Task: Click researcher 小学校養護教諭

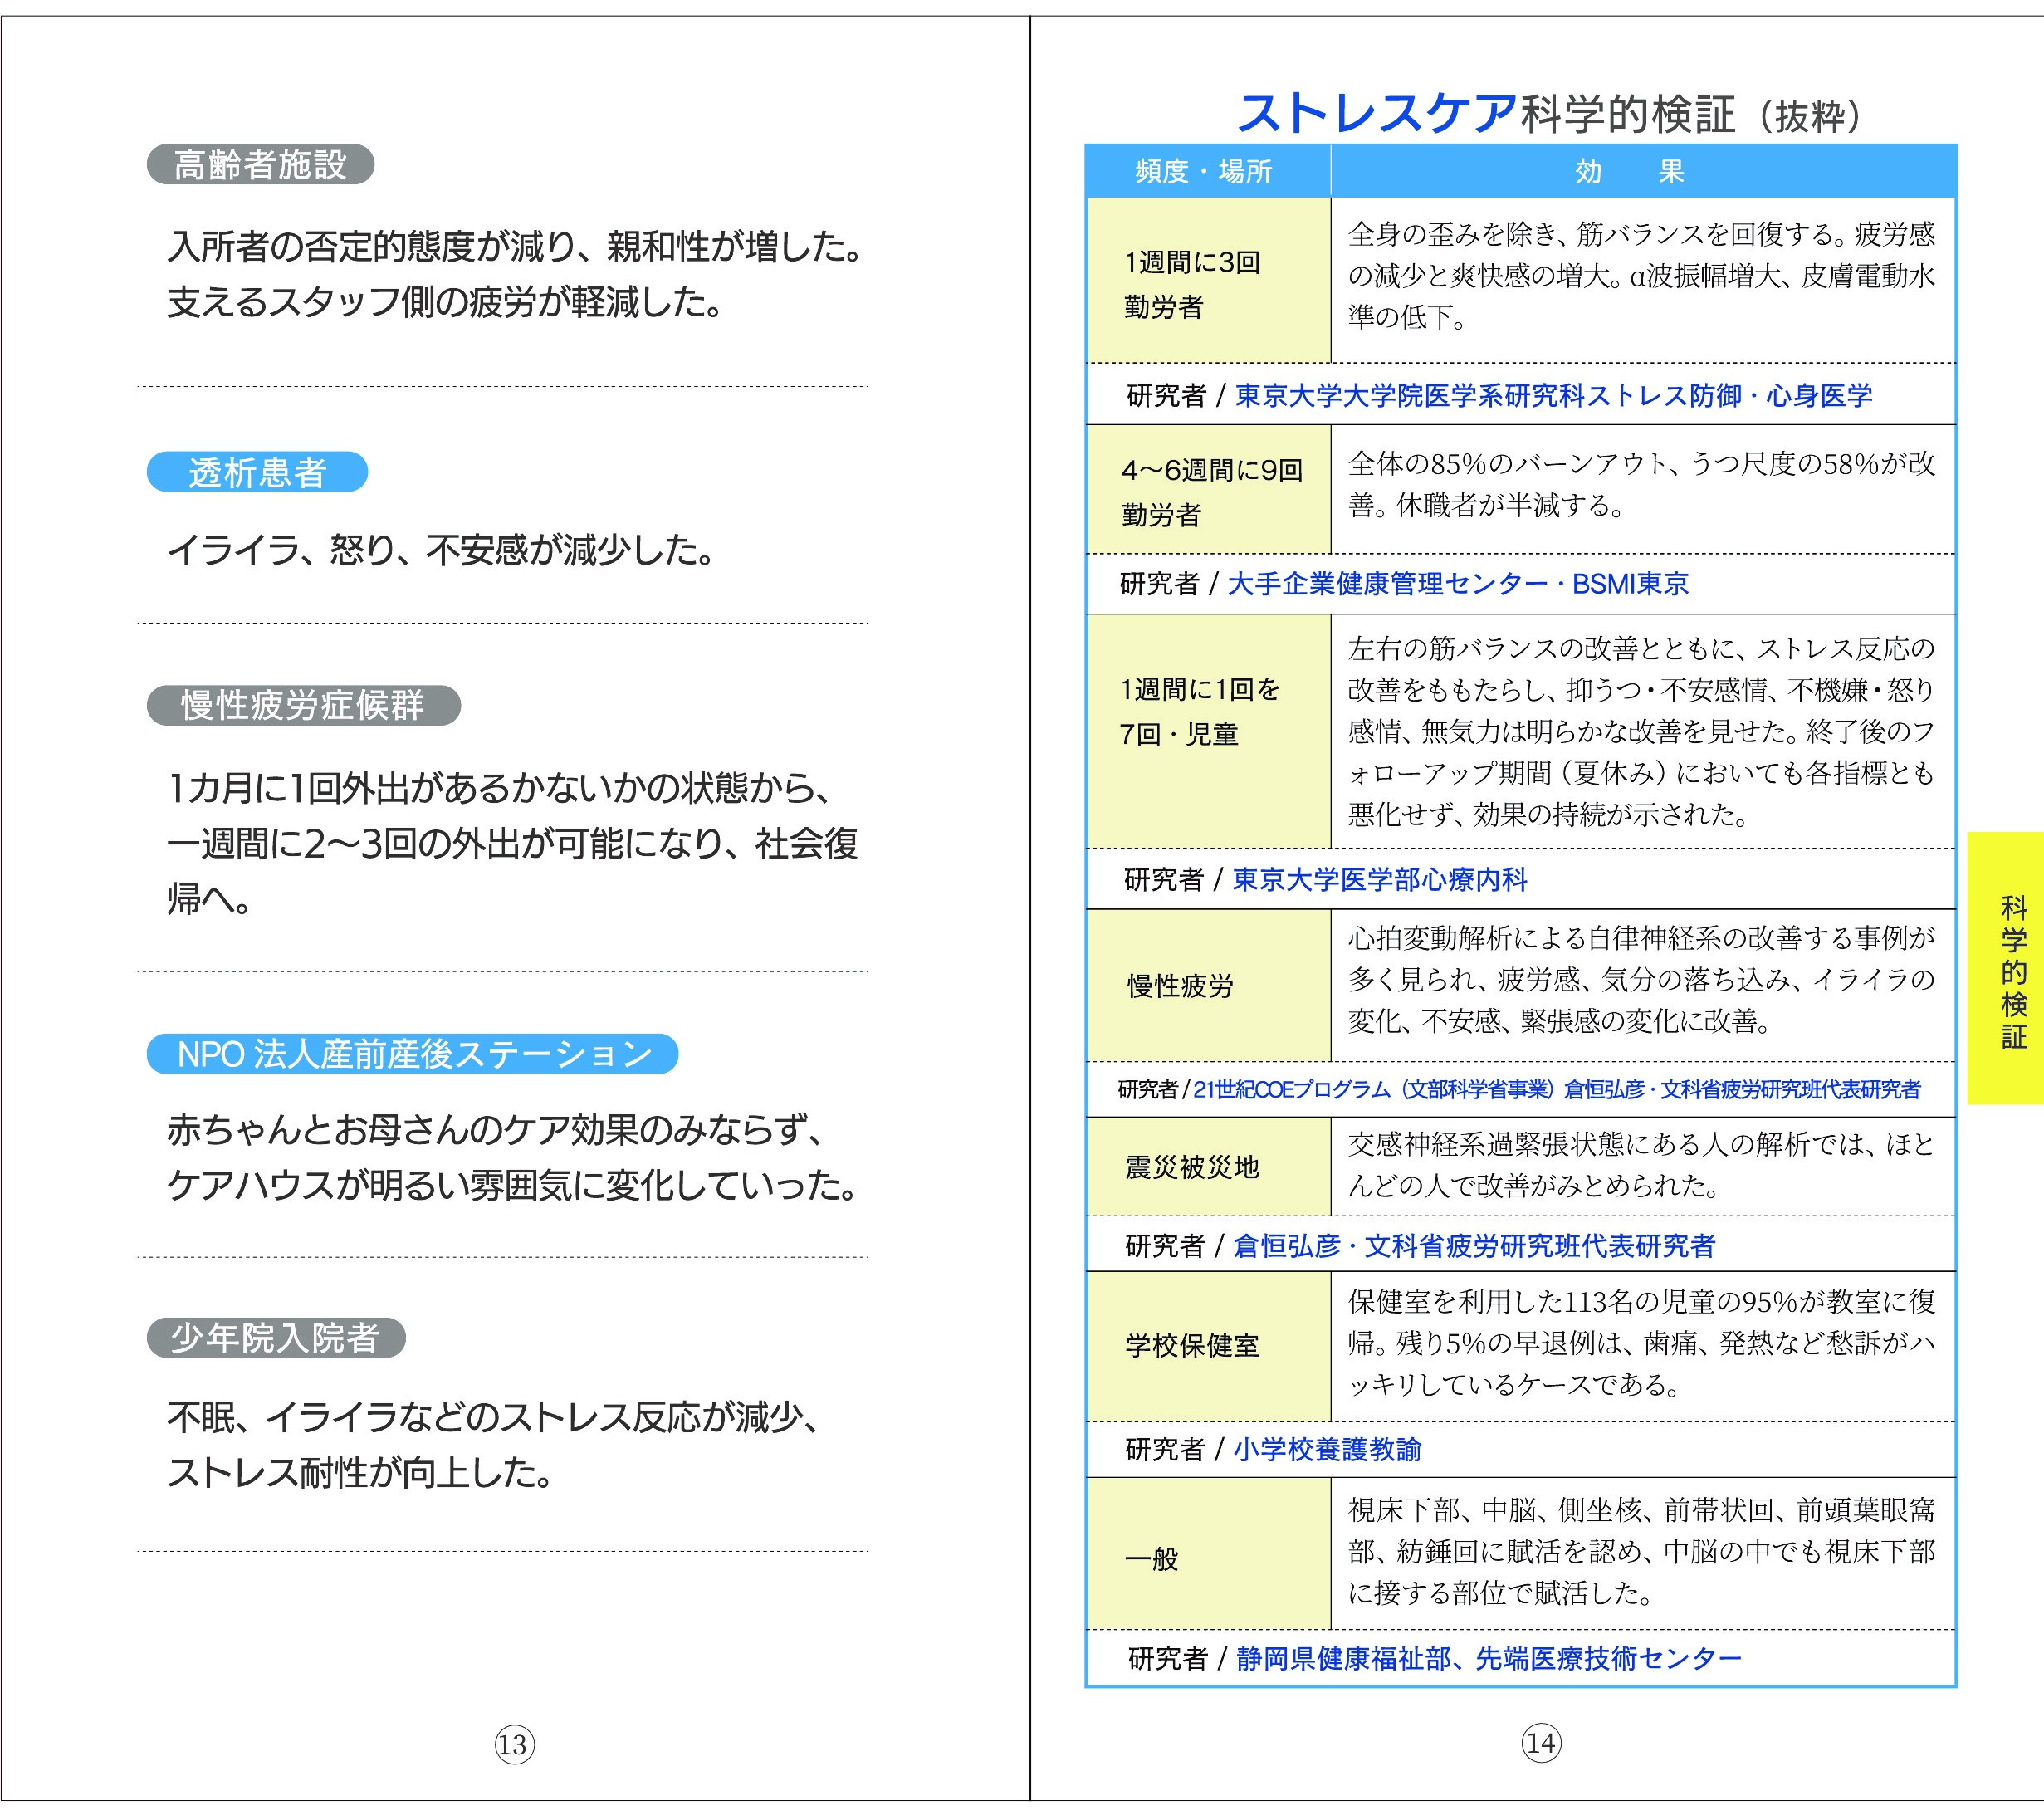Action: pyautogui.click(x=1327, y=1449)
